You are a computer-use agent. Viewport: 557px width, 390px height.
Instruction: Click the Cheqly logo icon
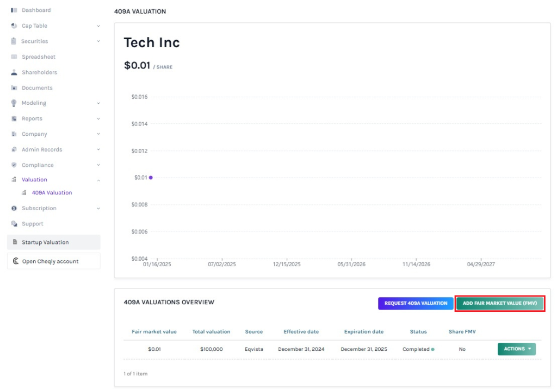click(16, 261)
